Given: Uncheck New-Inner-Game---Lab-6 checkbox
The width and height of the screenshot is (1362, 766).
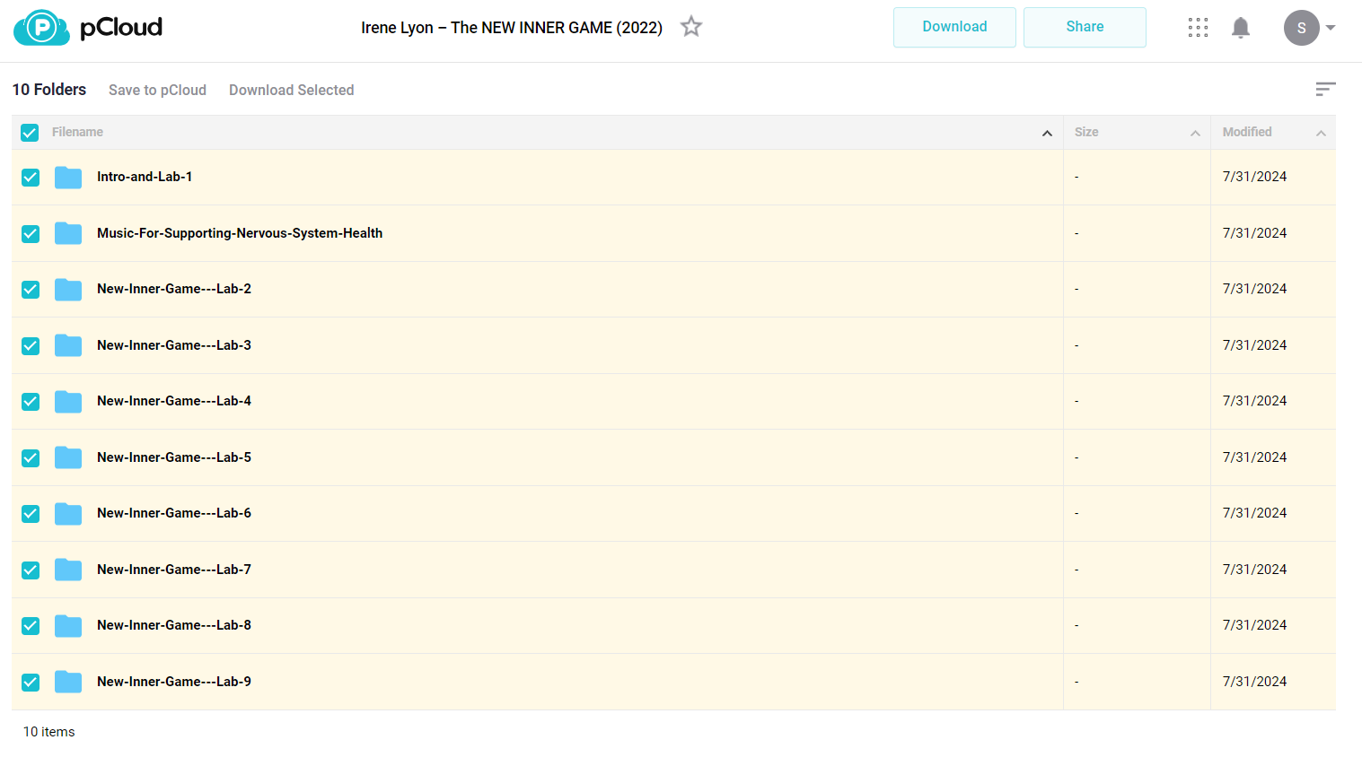Looking at the screenshot, I should point(31,514).
